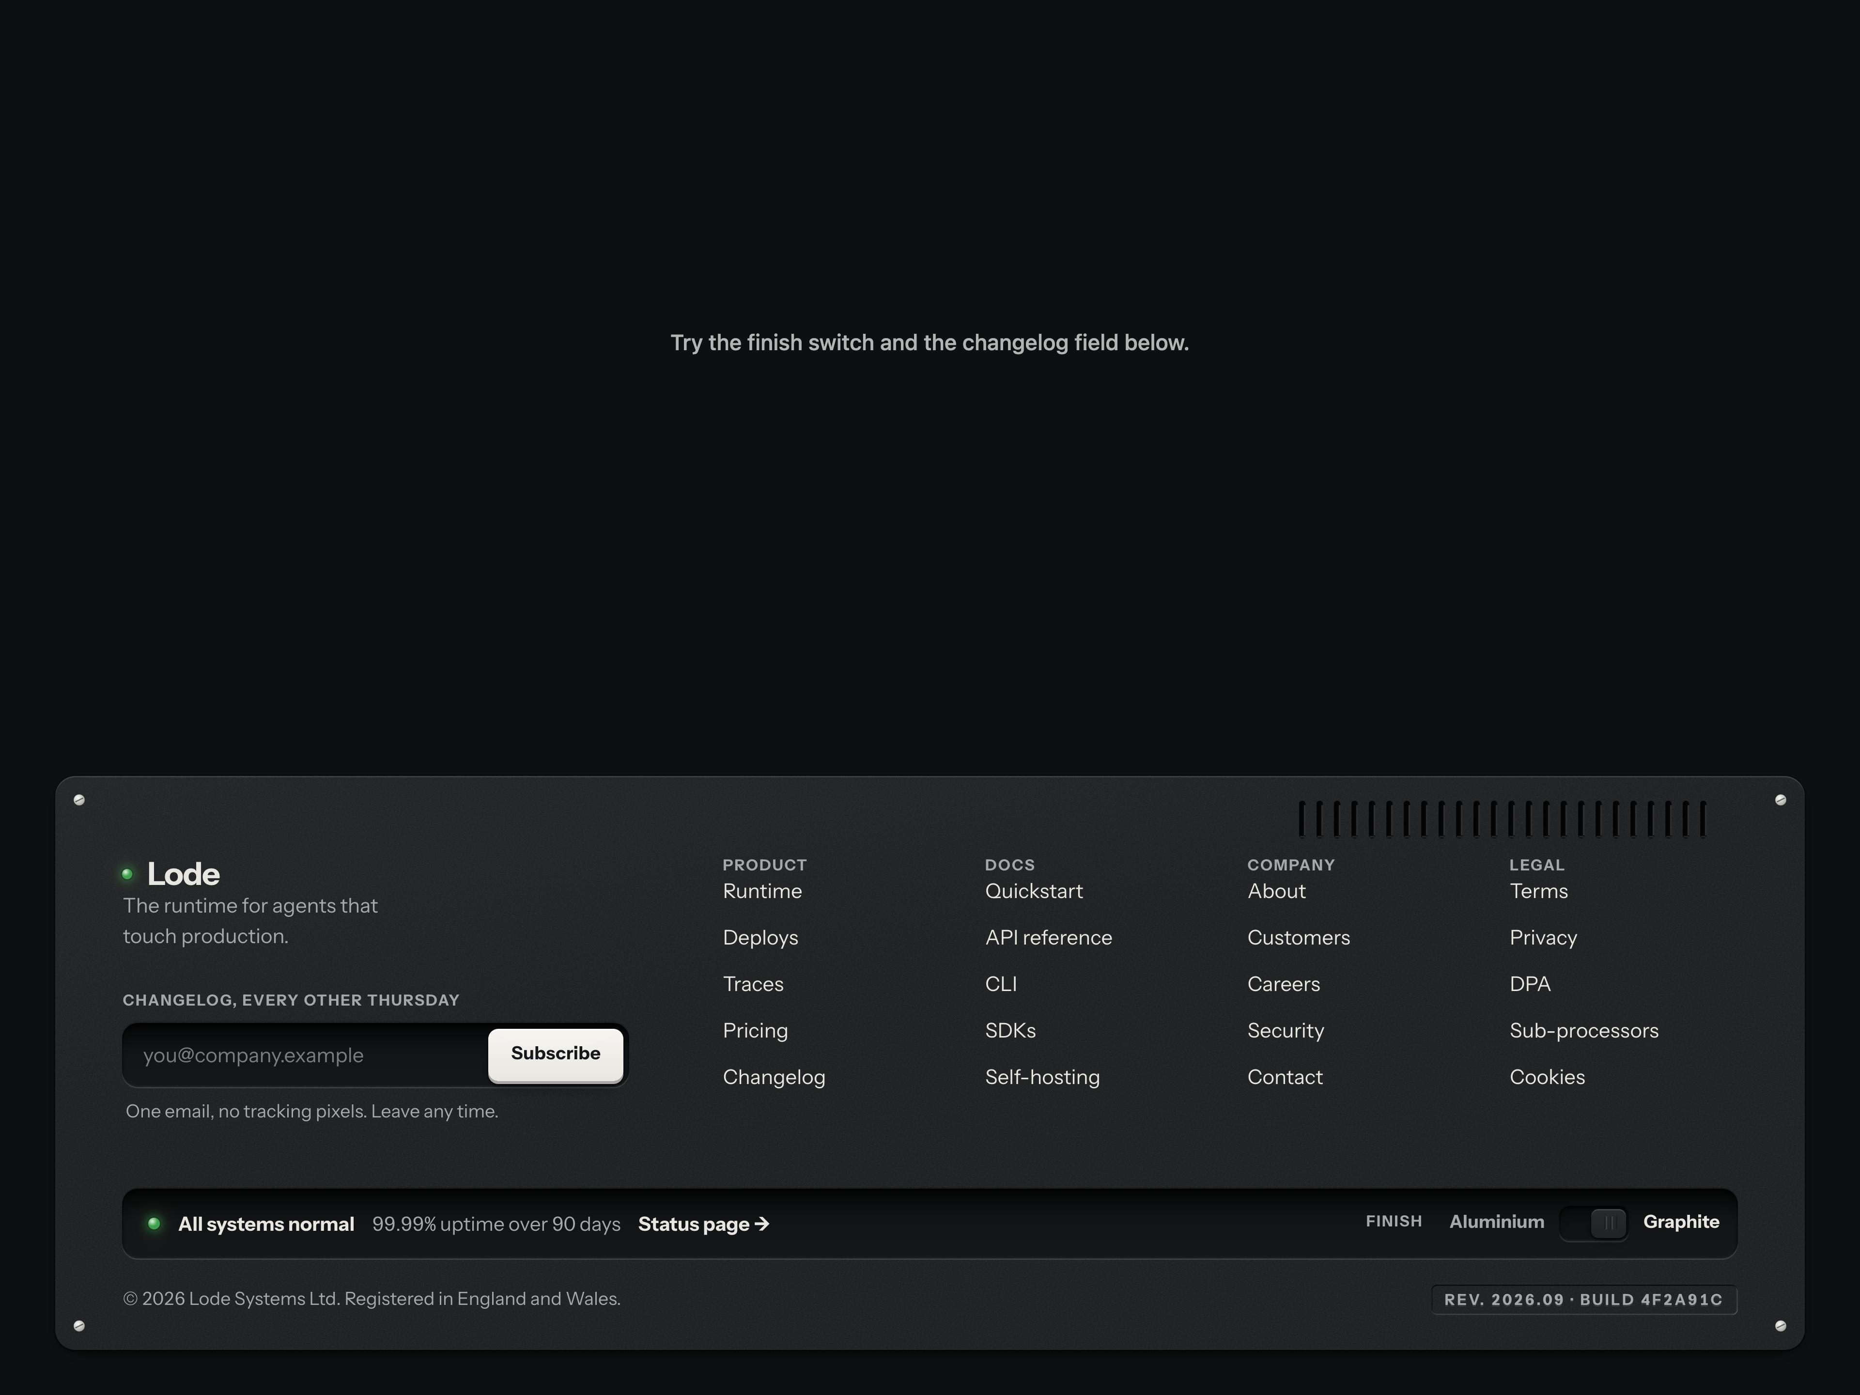Visit the Pricing link

[756, 1031]
